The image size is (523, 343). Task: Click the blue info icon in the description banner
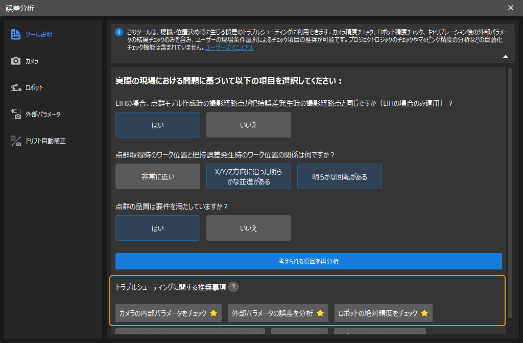(118, 32)
